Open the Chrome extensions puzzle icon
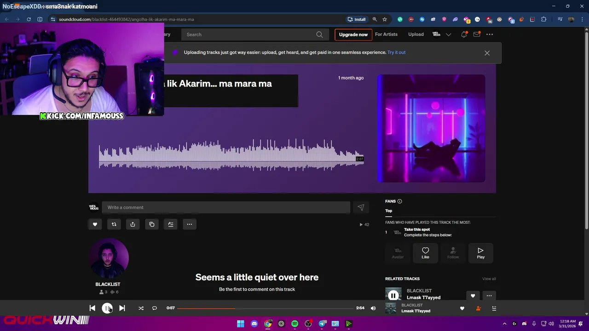Image resolution: width=589 pixels, height=331 pixels. [x=543, y=19]
